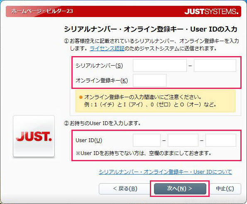The height and width of the screenshot is (204, 247).
Task: Click the オンライン登録キーの入力間違い warning text
Action: (143, 97)
